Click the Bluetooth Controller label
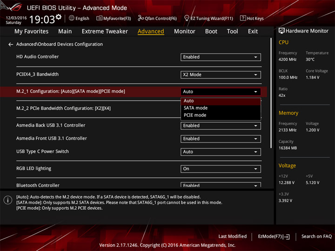The image size is (335, 251). 38,185
